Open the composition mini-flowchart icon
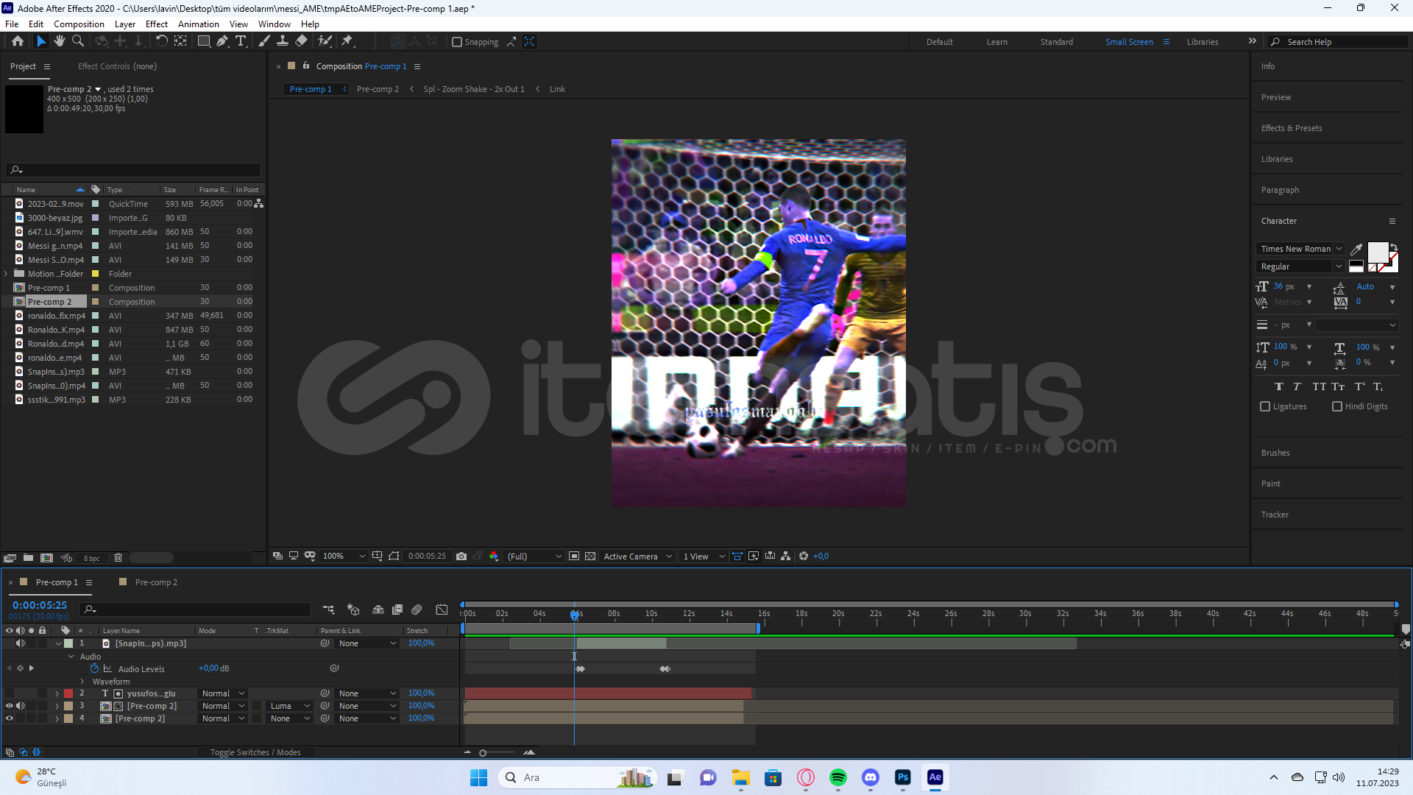Viewport: 1413px width, 795px height. point(328,609)
